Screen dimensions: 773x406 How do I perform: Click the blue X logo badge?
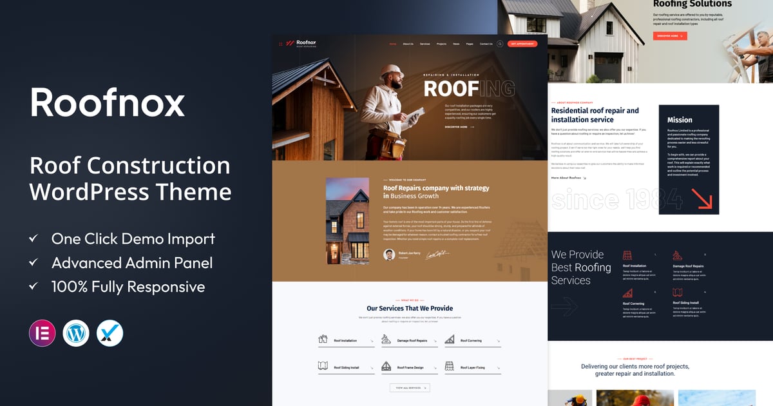110,333
